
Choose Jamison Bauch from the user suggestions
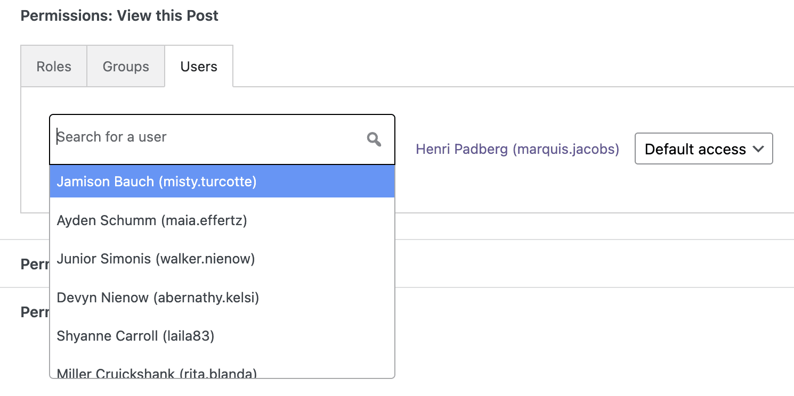(x=157, y=182)
